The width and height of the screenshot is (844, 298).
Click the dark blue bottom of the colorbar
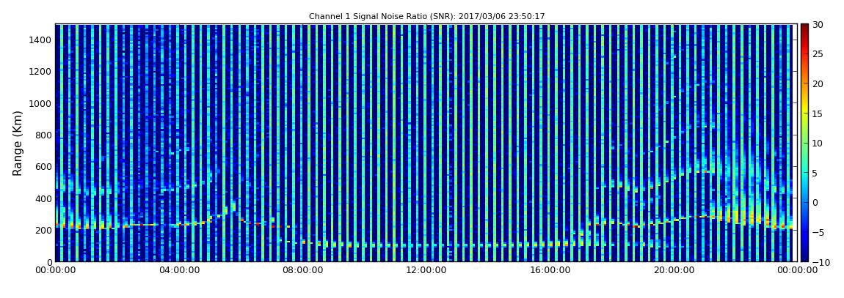tap(804, 257)
